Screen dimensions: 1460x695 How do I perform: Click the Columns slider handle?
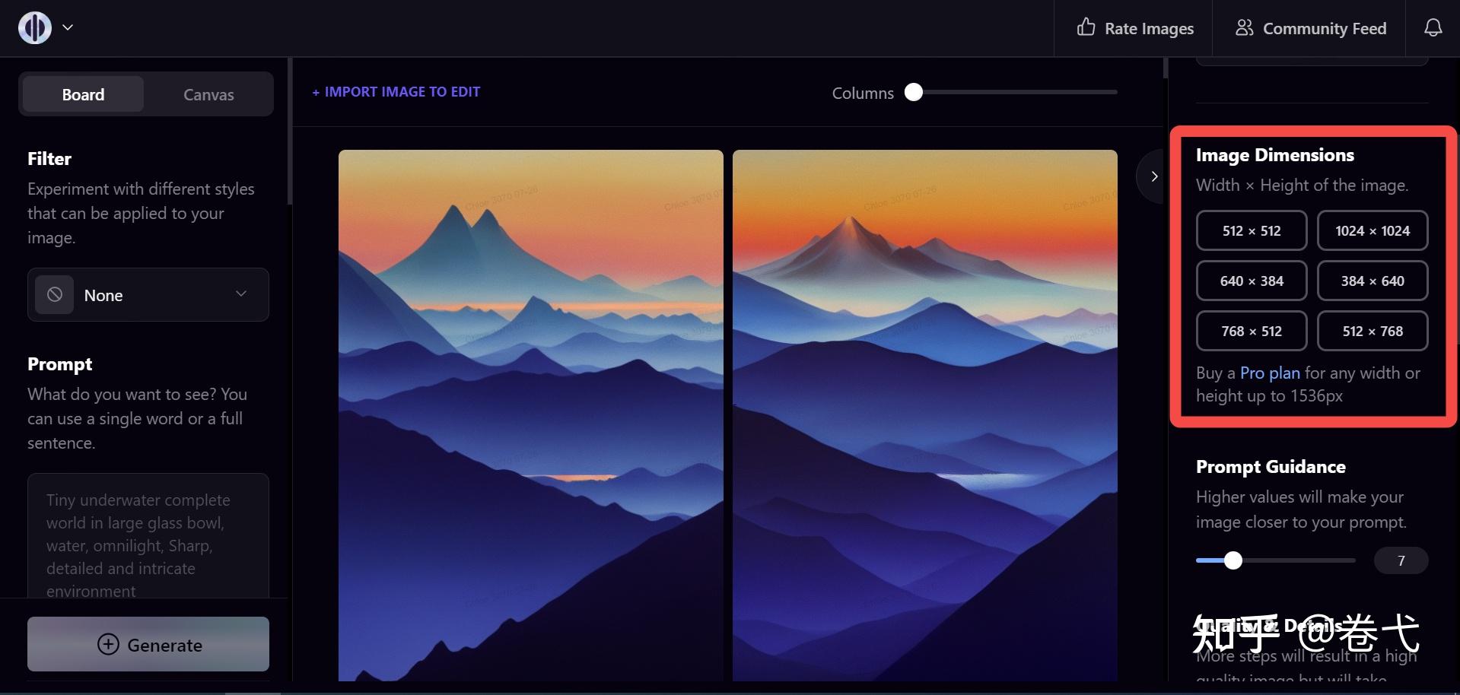(914, 92)
